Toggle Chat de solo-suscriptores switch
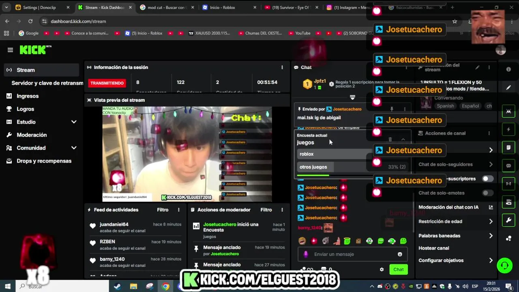 [x=488, y=179]
